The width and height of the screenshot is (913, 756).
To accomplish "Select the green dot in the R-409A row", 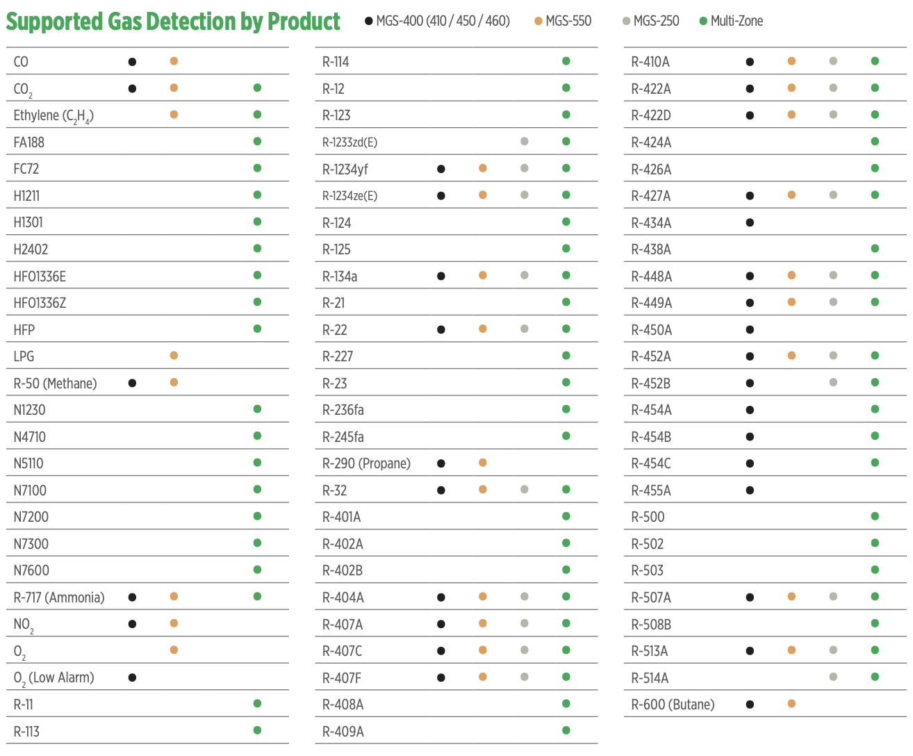I will click(566, 730).
